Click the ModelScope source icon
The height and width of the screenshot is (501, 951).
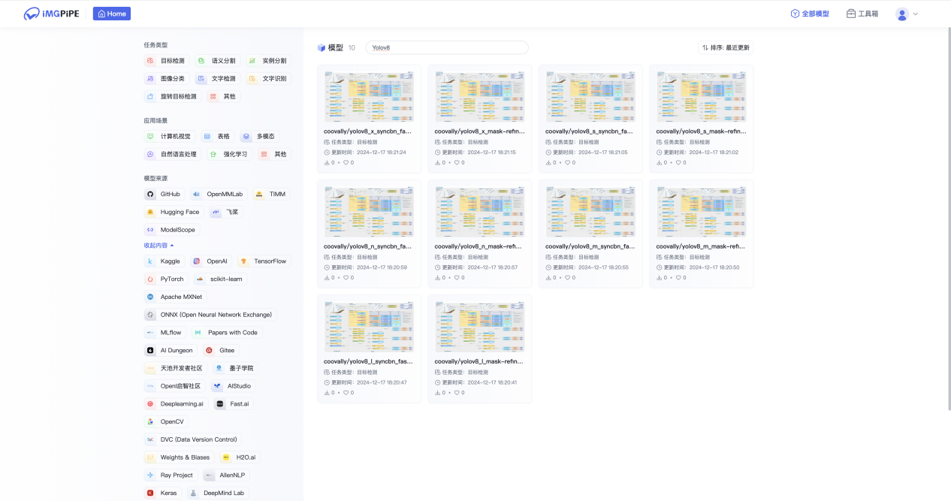pos(150,230)
